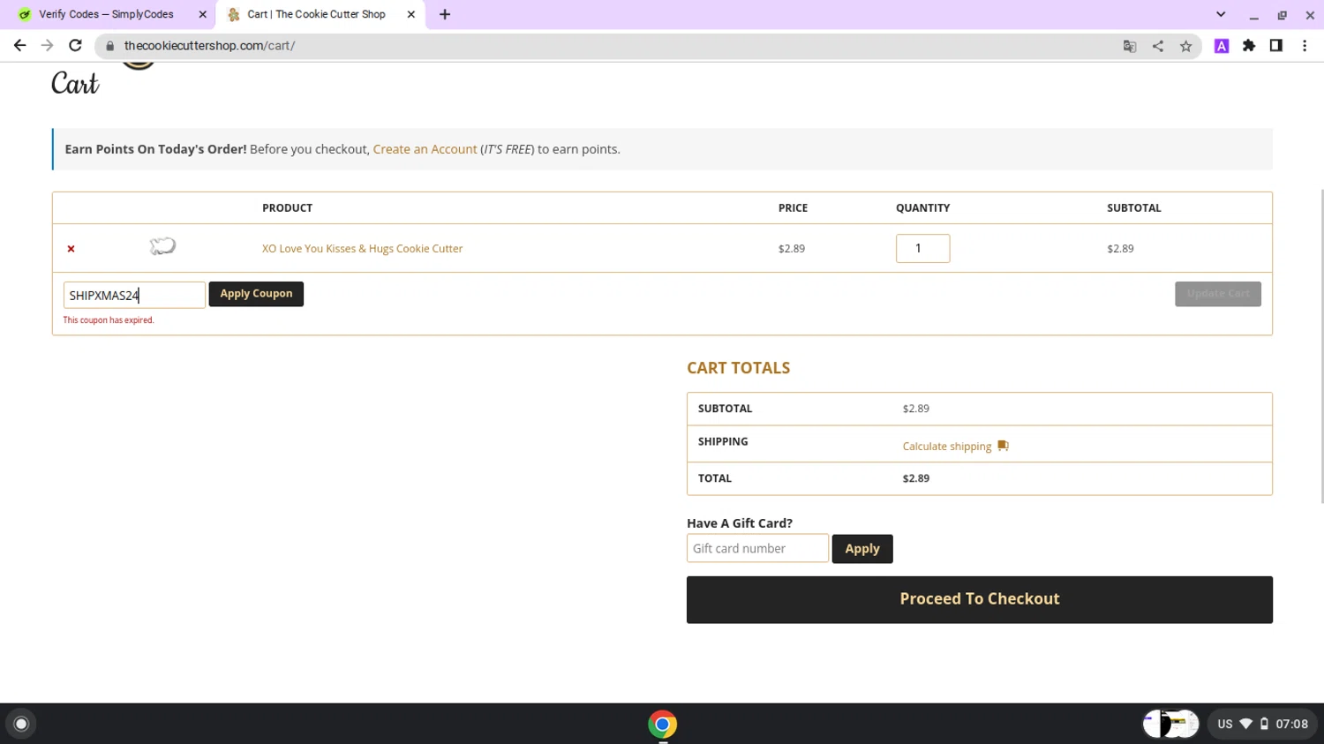Open the Create an Account link
1324x744 pixels.
pyautogui.click(x=425, y=149)
